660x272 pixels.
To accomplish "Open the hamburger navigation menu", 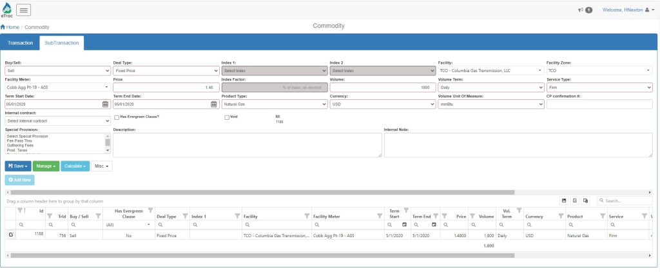I will pyautogui.click(x=24, y=10).
